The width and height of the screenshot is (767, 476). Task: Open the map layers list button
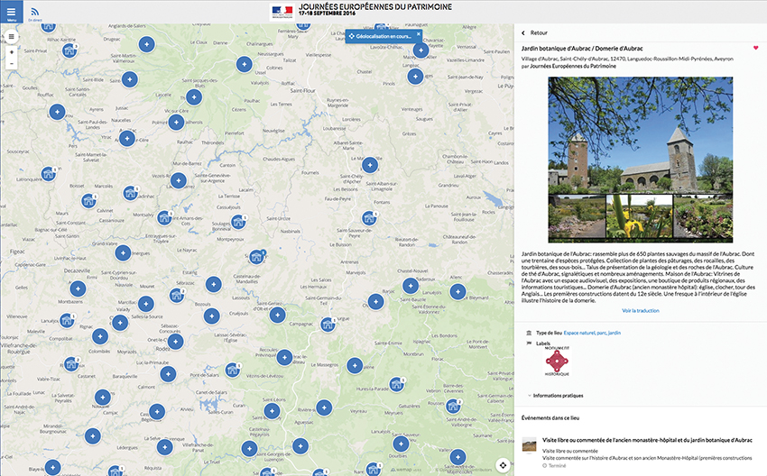point(11,37)
